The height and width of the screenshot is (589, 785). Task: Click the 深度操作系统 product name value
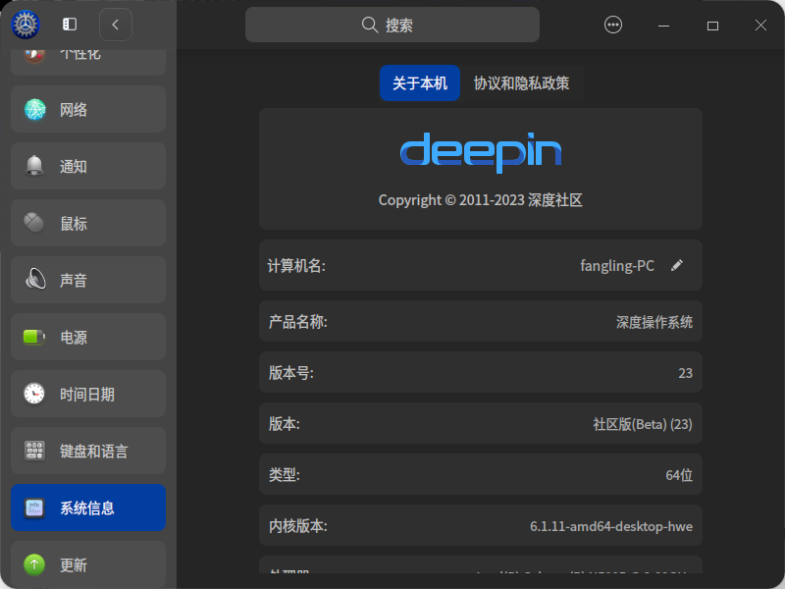pos(654,322)
